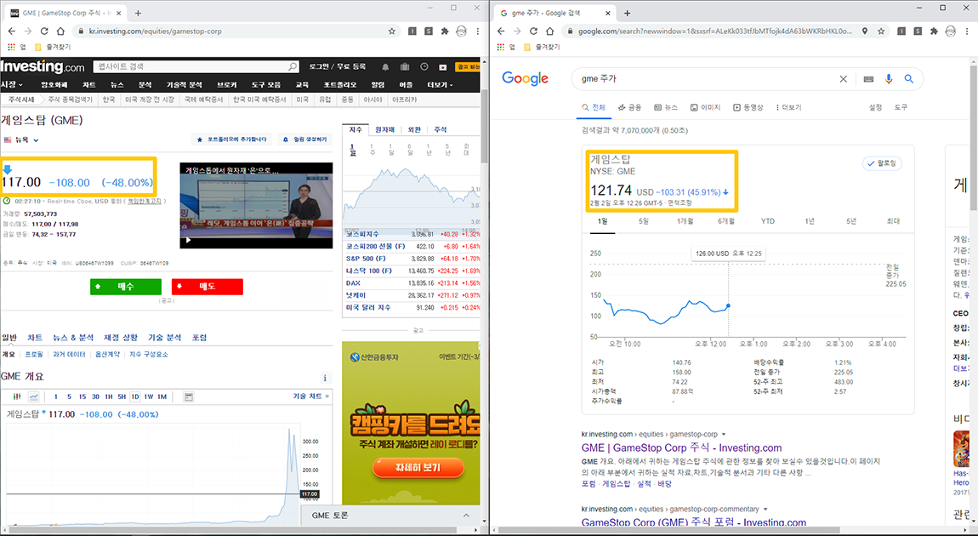
Task: Expand the 시장 menu dropdown
Action: 12,84
